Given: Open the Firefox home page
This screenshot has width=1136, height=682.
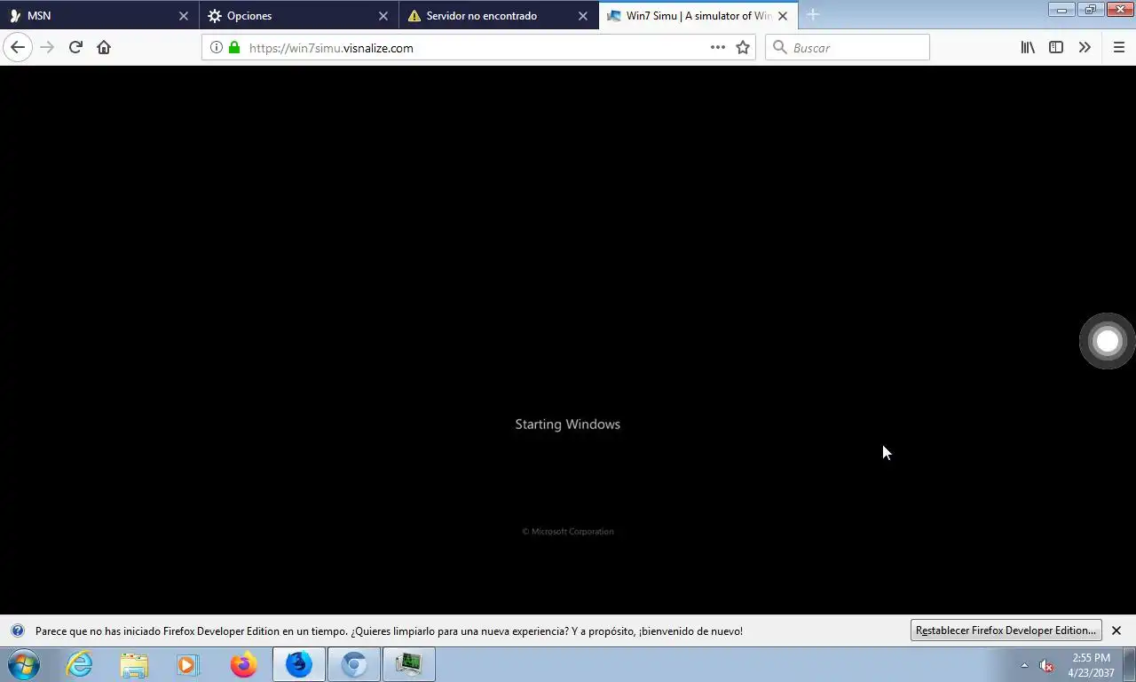Looking at the screenshot, I should click(x=104, y=47).
